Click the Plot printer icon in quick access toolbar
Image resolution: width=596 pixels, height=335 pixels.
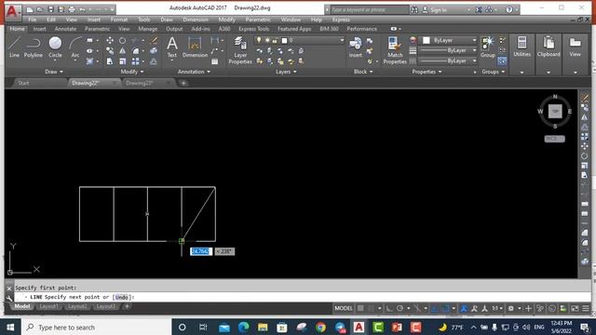(x=72, y=9)
